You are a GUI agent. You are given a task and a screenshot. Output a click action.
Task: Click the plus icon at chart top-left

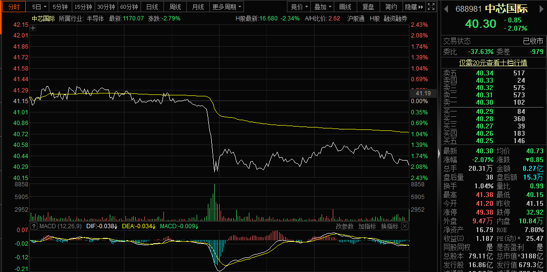click(33, 28)
